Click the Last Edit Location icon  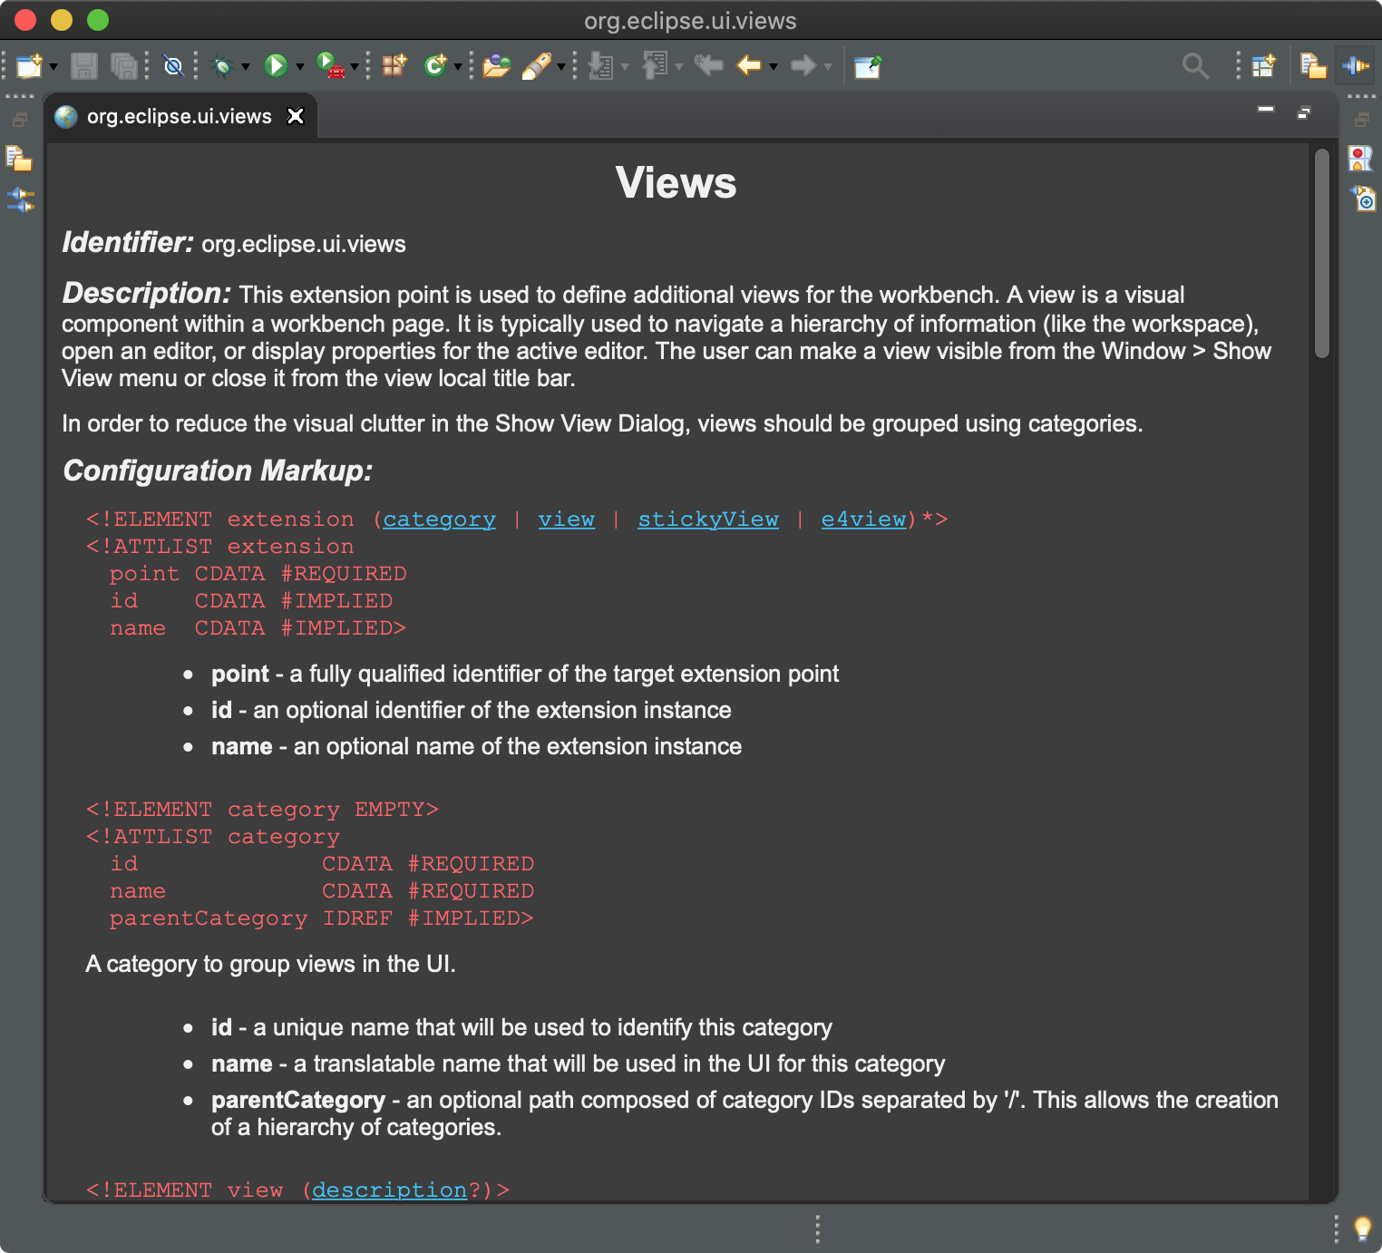[x=709, y=65]
